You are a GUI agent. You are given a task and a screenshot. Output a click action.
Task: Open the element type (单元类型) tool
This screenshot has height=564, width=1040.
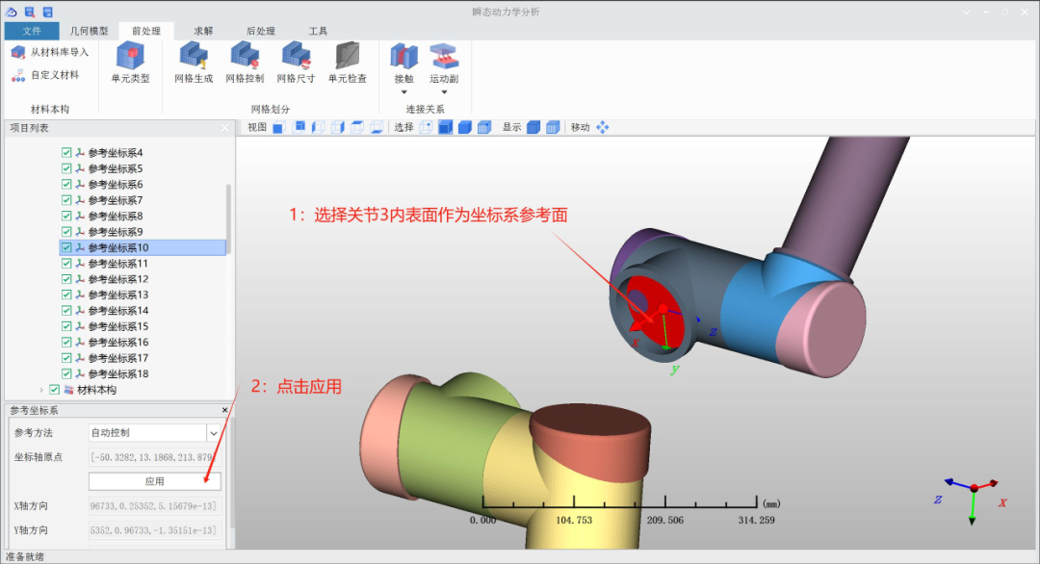click(130, 64)
